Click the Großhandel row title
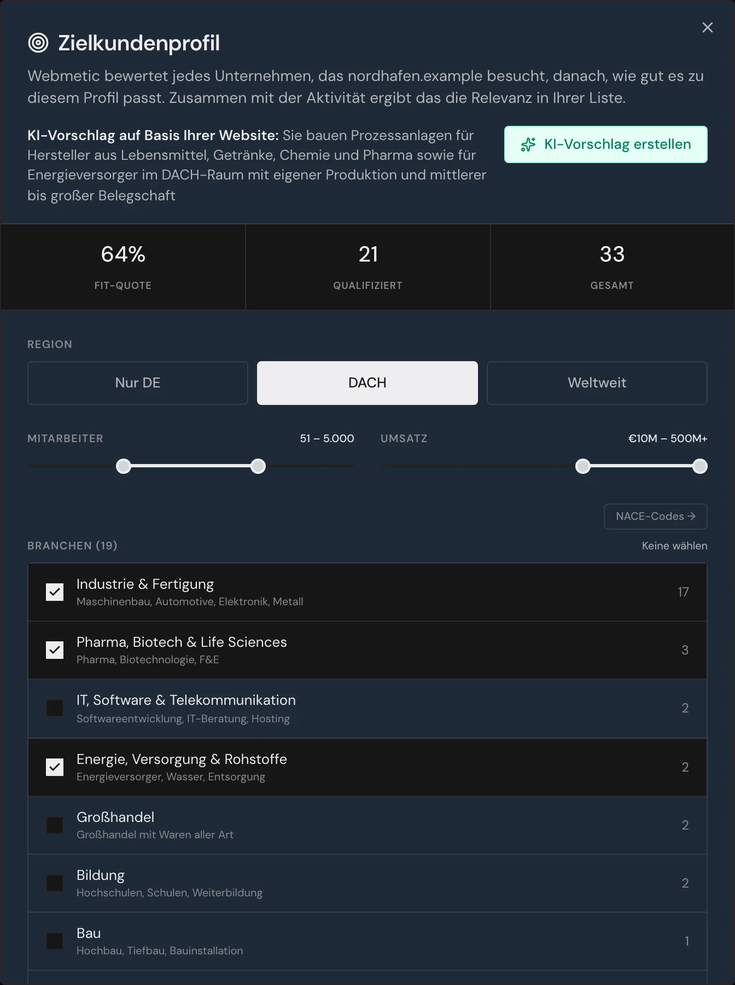This screenshot has width=735, height=985. [x=115, y=817]
